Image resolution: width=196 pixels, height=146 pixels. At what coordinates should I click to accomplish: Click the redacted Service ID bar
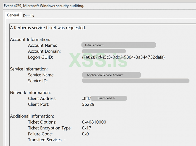point(136,81)
